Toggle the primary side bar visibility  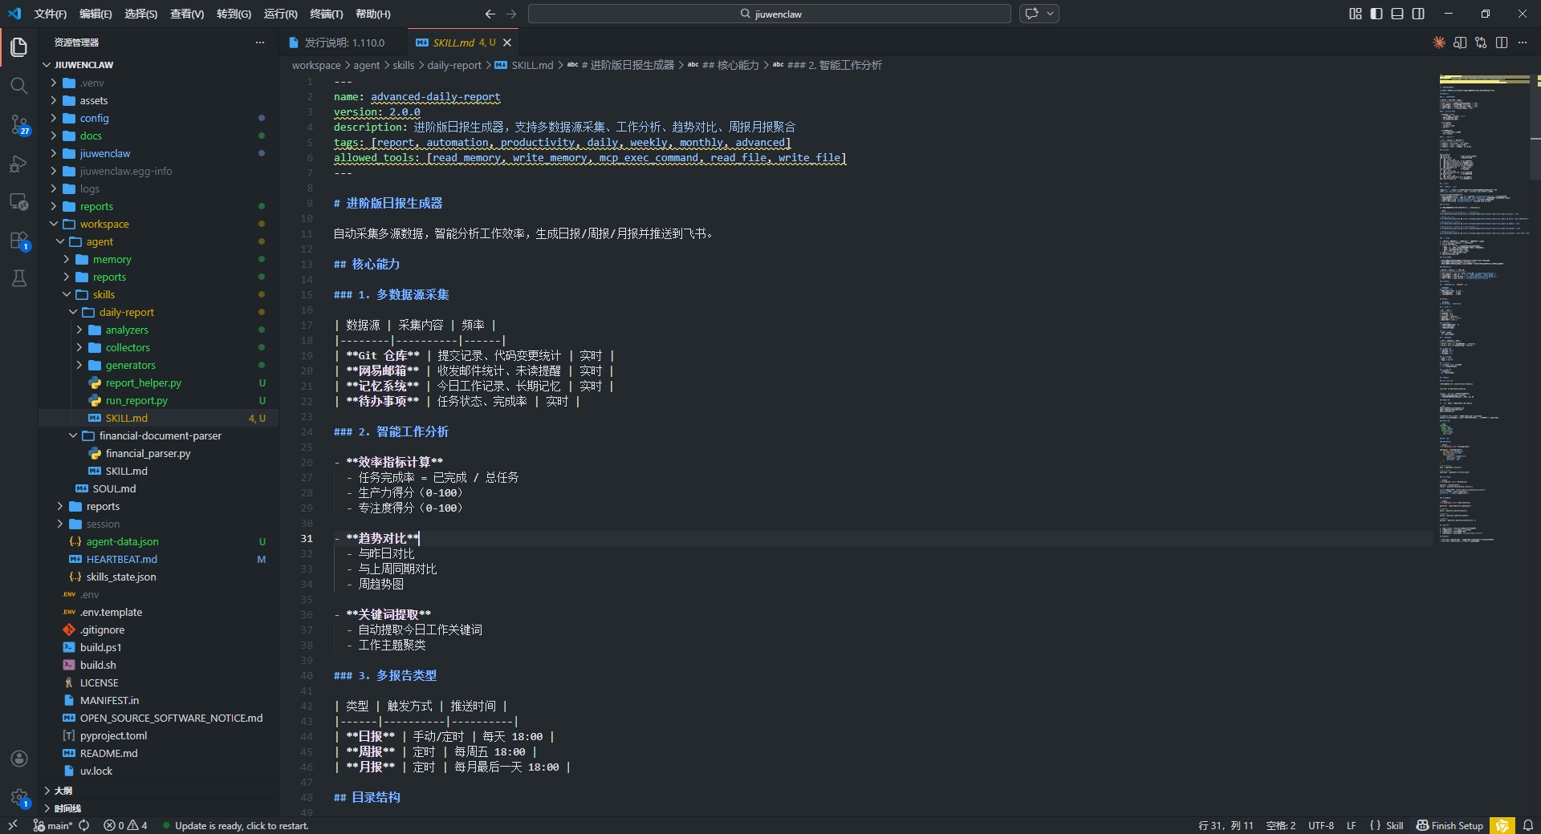point(1376,14)
